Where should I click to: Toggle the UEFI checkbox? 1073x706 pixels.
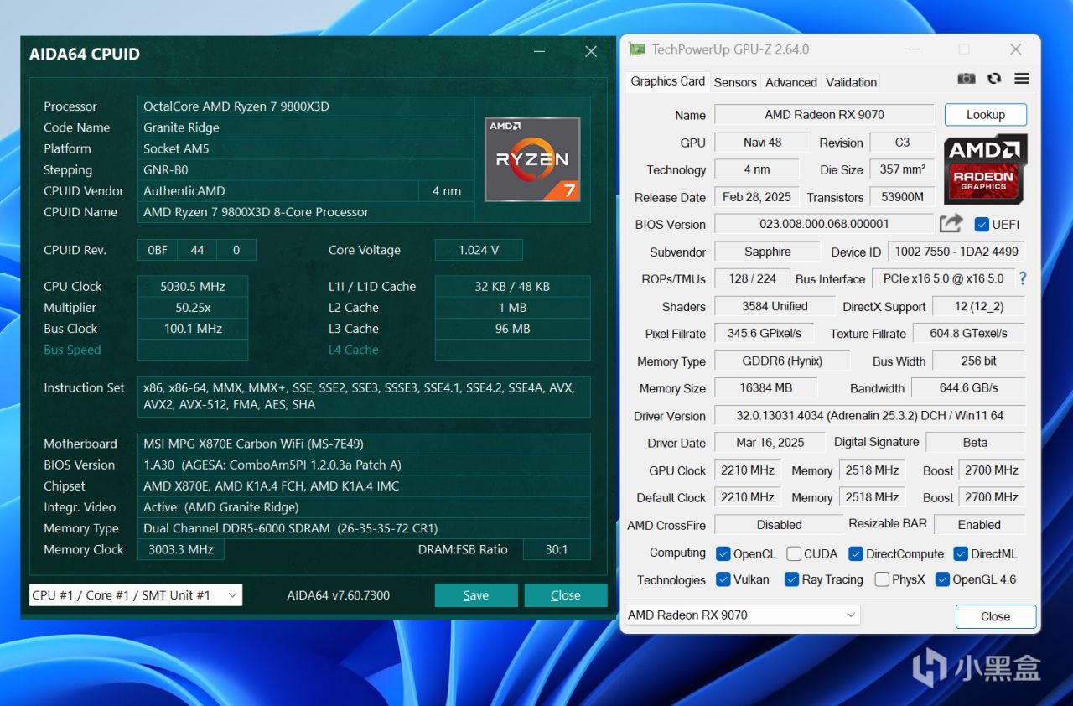pos(982,225)
